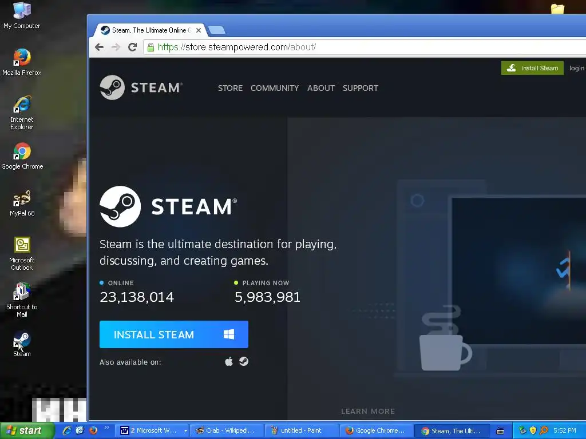
Task: Open the SUPPORT menu item
Action: (x=361, y=88)
